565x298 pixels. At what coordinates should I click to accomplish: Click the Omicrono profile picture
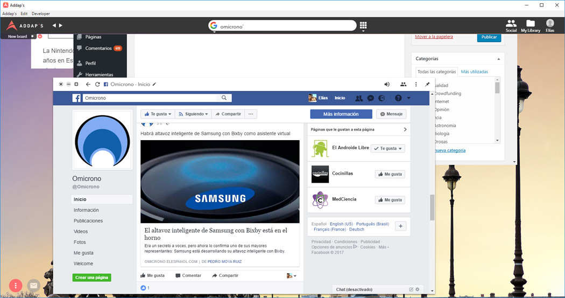(x=103, y=140)
